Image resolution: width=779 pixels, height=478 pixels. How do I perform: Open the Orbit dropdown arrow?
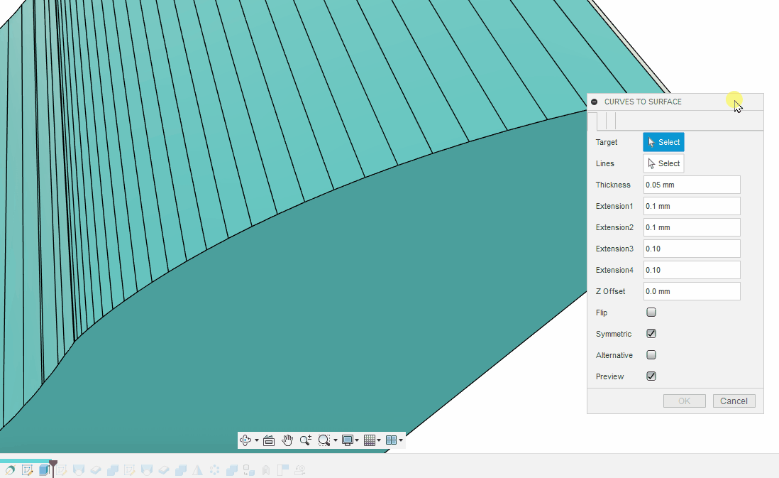click(x=257, y=441)
